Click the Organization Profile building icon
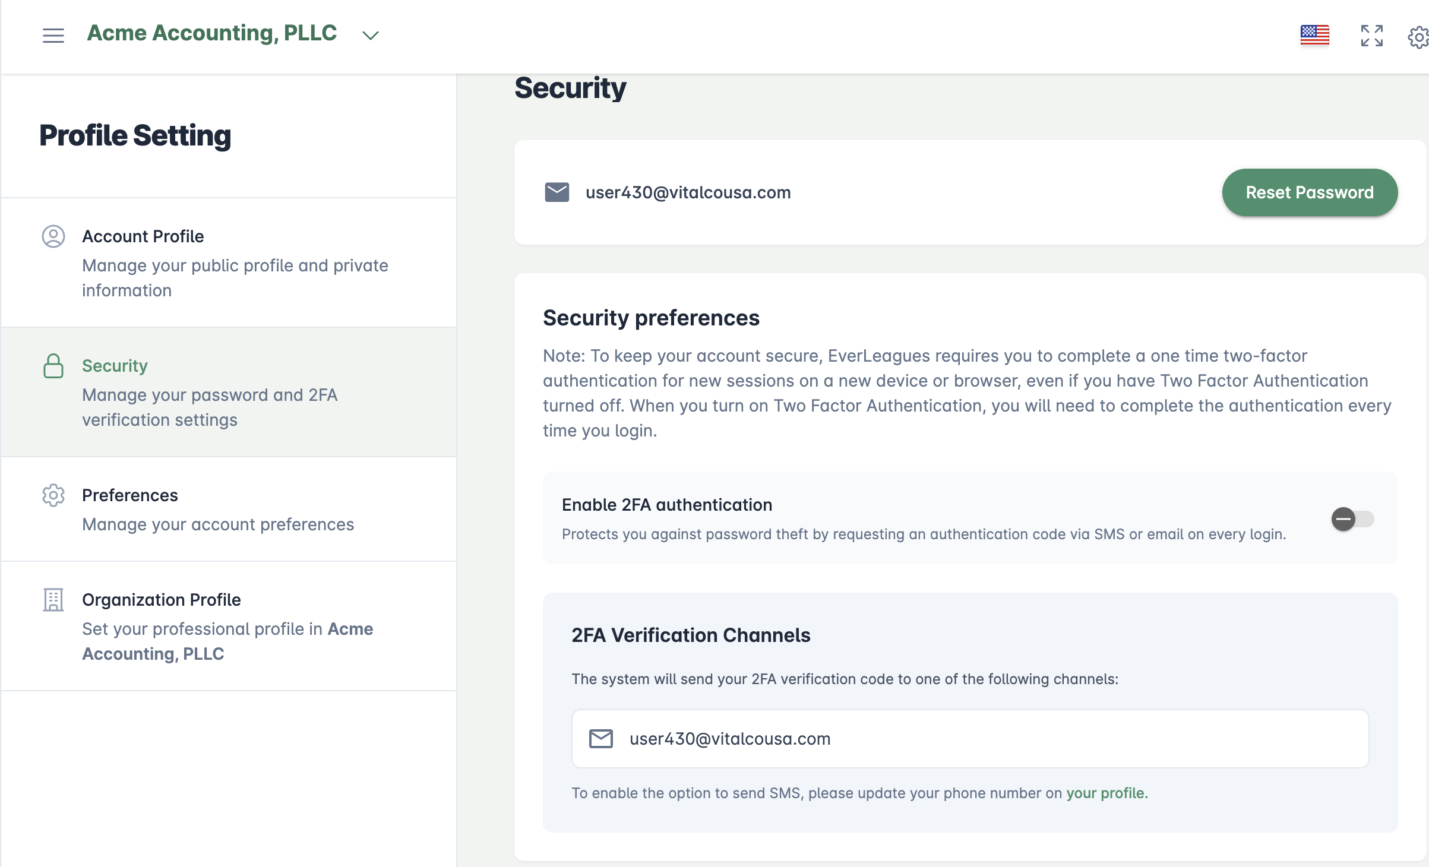Image resolution: width=1429 pixels, height=867 pixels. click(53, 600)
